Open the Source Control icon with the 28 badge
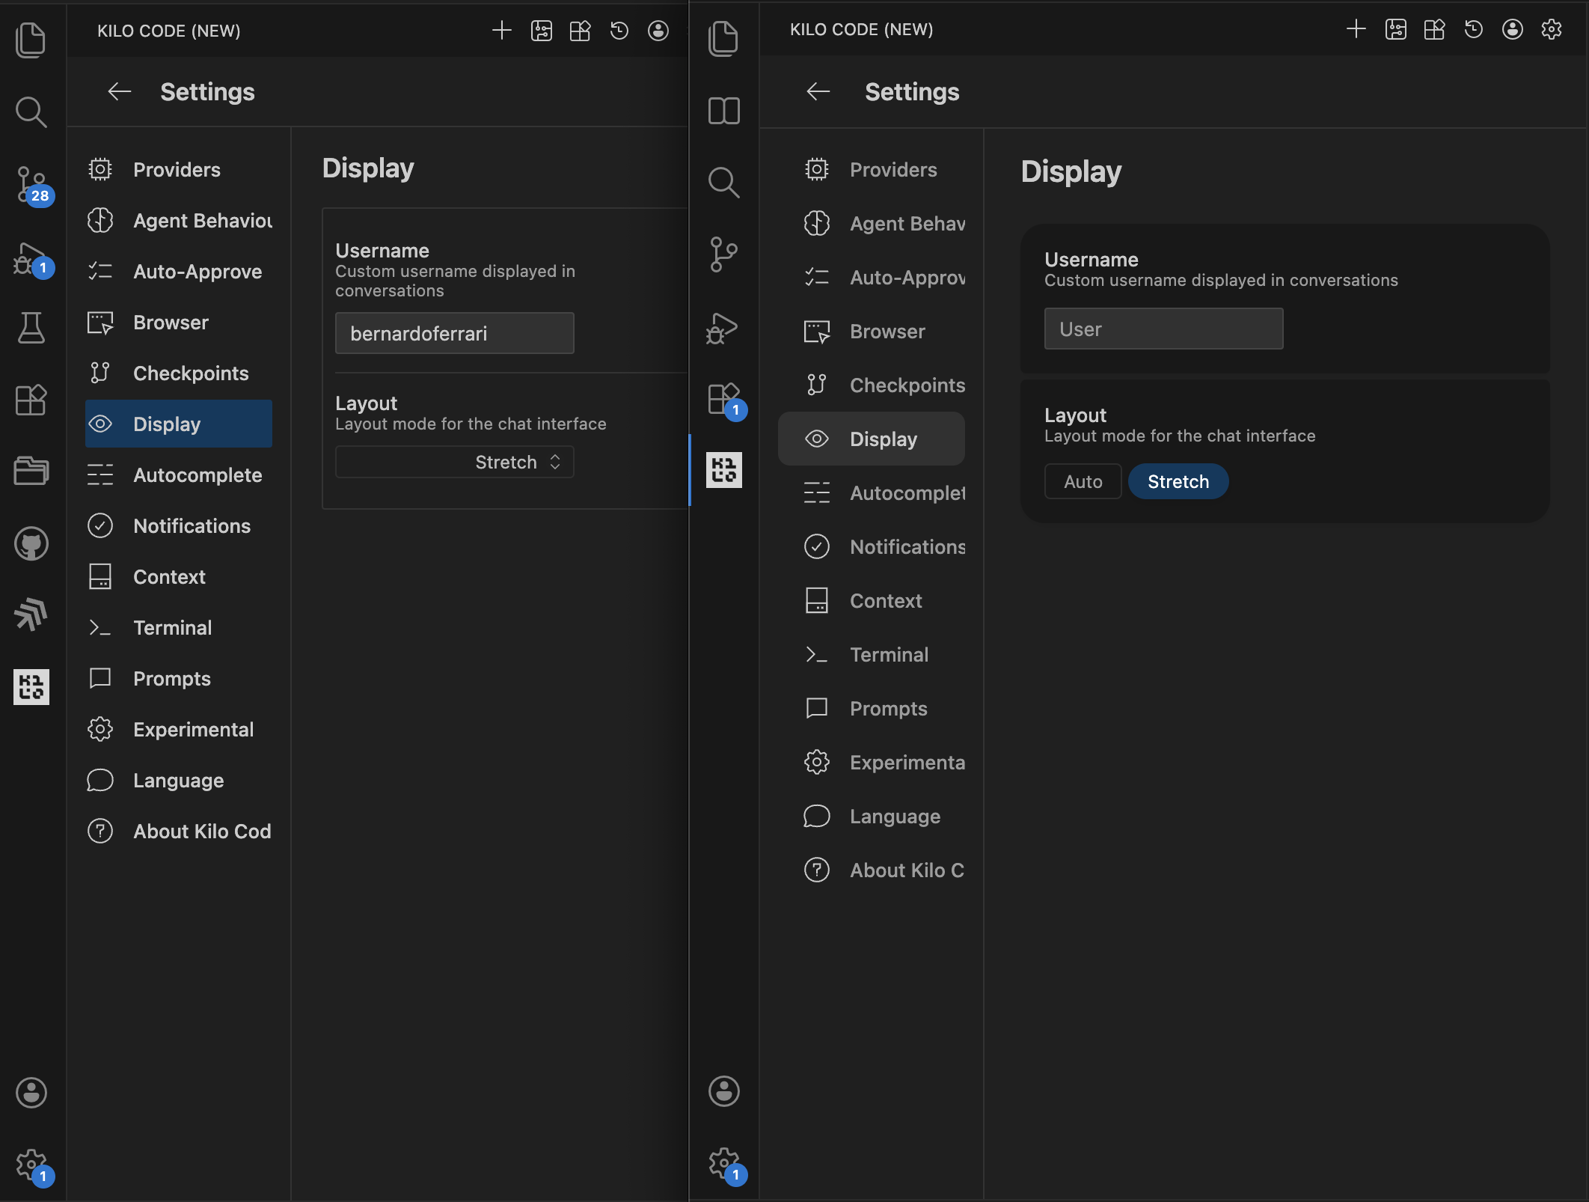 tap(31, 185)
